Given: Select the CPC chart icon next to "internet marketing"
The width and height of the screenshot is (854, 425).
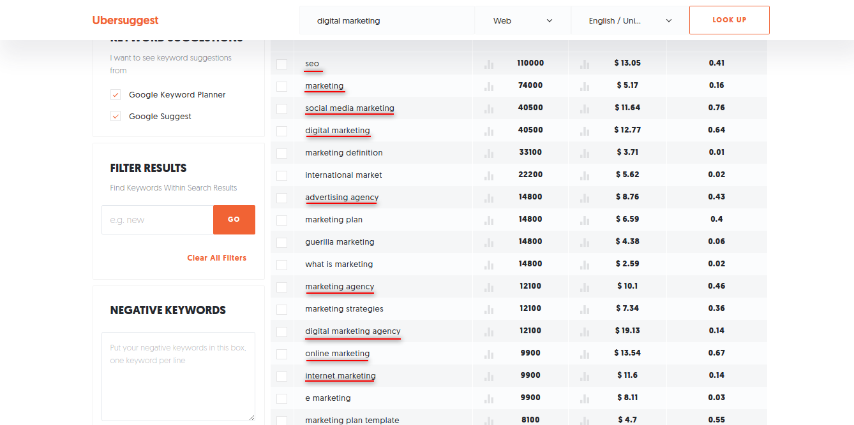Looking at the screenshot, I should (x=585, y=376).
